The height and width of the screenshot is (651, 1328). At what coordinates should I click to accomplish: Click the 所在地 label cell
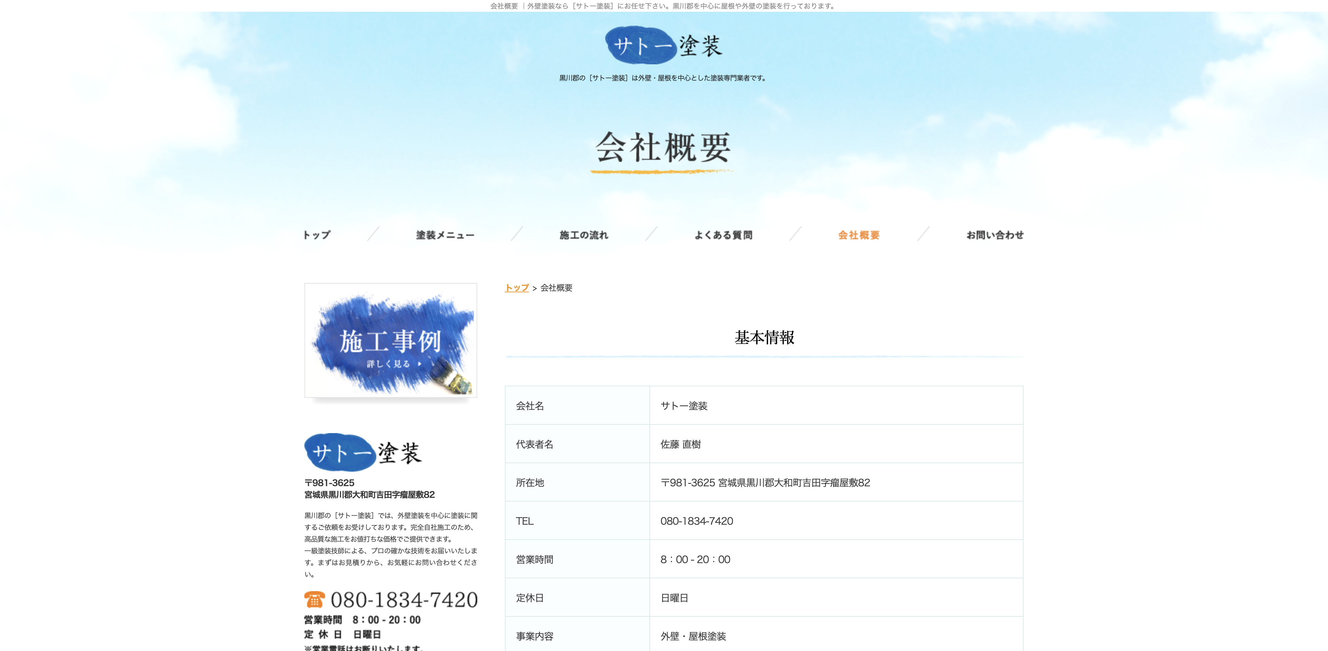tap(578, 483)
